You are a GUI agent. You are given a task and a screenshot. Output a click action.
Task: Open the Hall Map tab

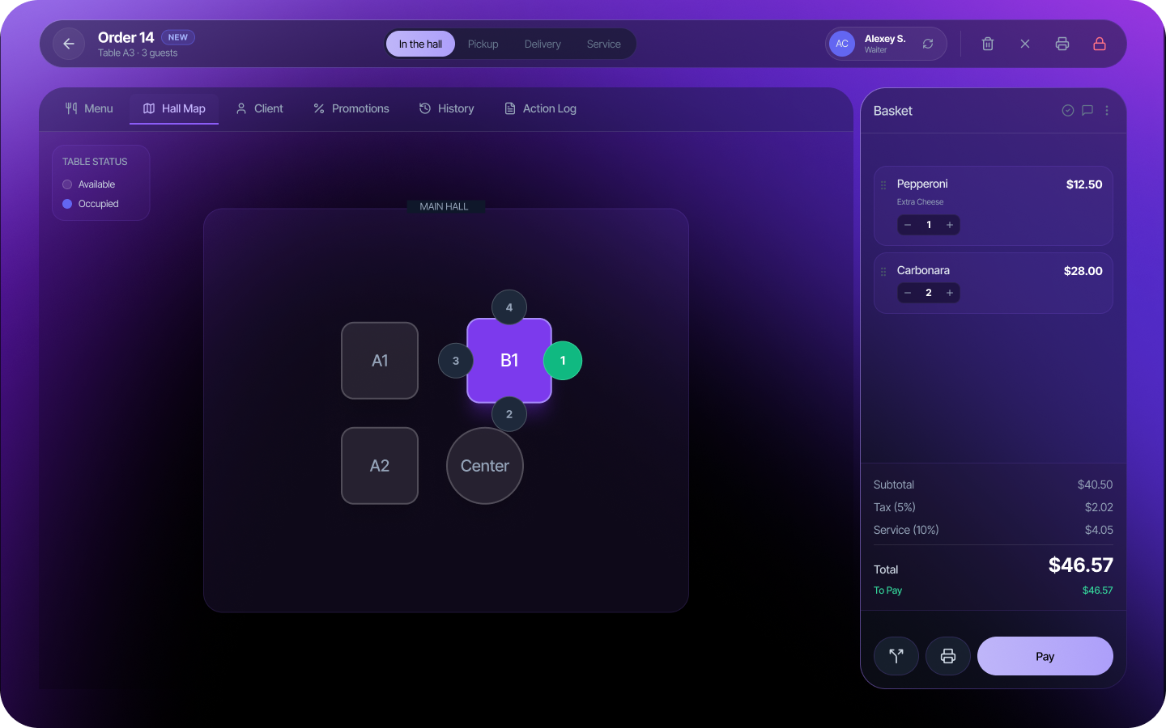[174, 108]
